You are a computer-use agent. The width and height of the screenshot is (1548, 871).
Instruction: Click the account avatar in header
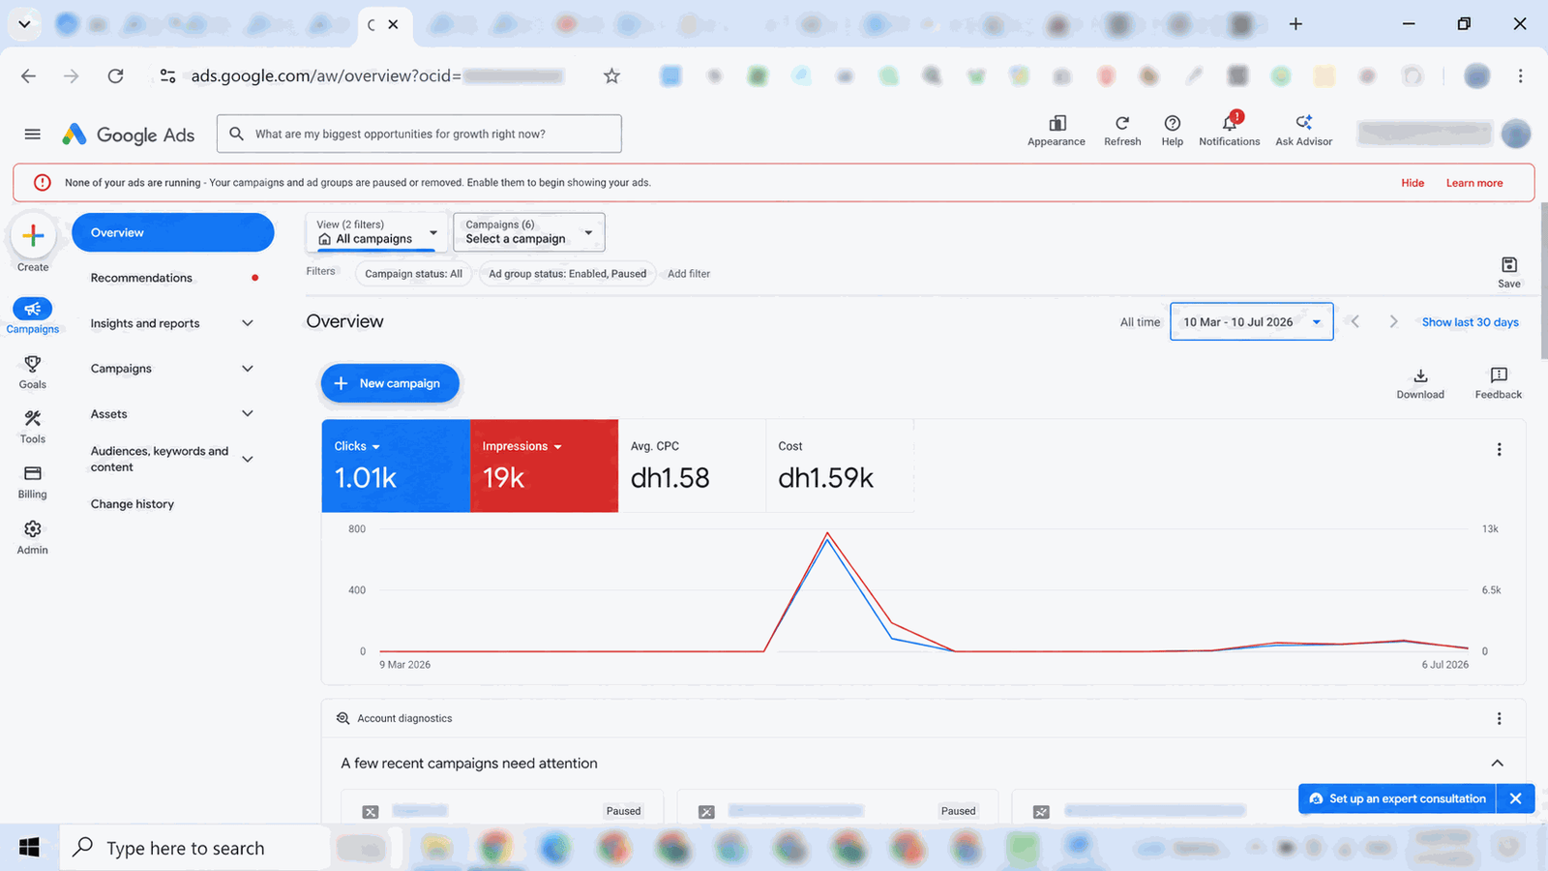(1516, 134)
